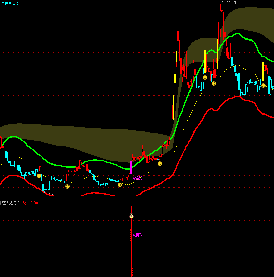Click the smiley right of the magenta bar
This screenshot has width=274, height=277.
click(x=160, y=164)
